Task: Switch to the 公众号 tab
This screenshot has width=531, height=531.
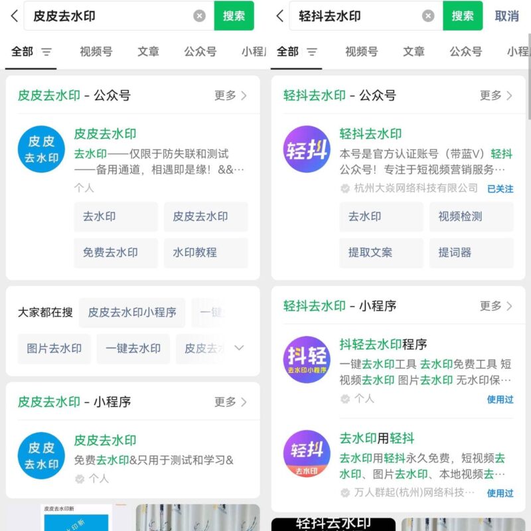Action: coord(200,50)
